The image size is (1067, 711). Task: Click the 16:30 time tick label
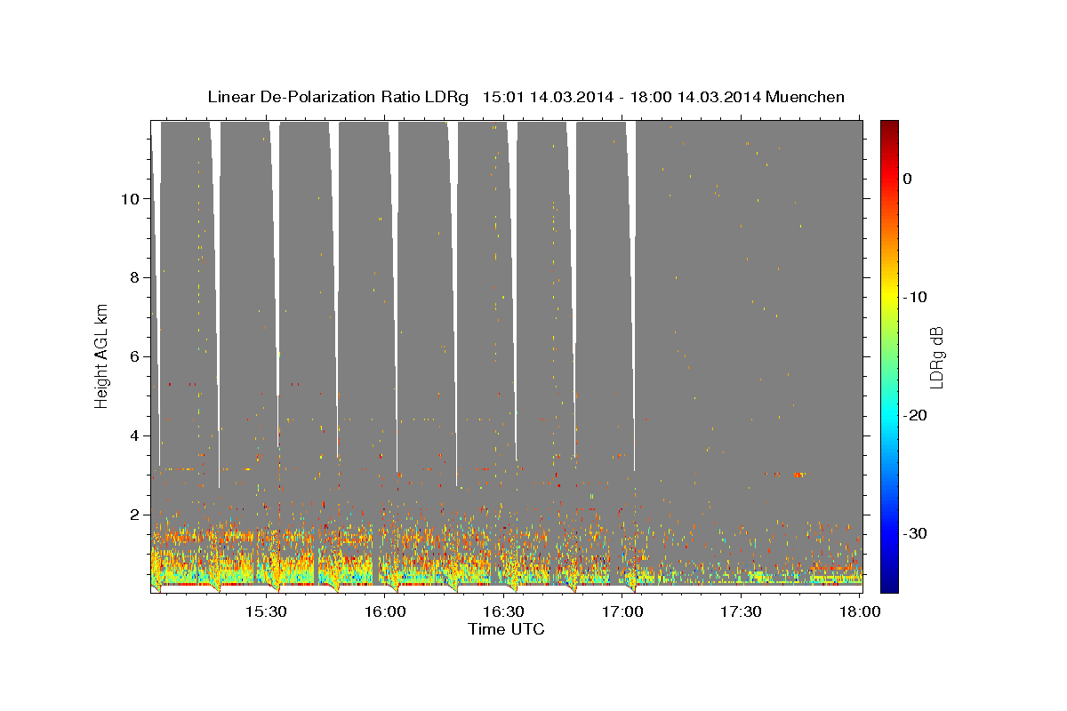[x=504, y=611]
